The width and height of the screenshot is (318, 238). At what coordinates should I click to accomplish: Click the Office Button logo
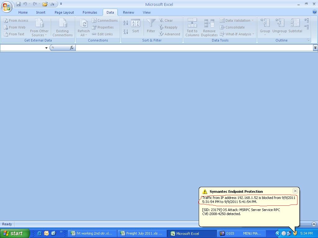[7, 7]
